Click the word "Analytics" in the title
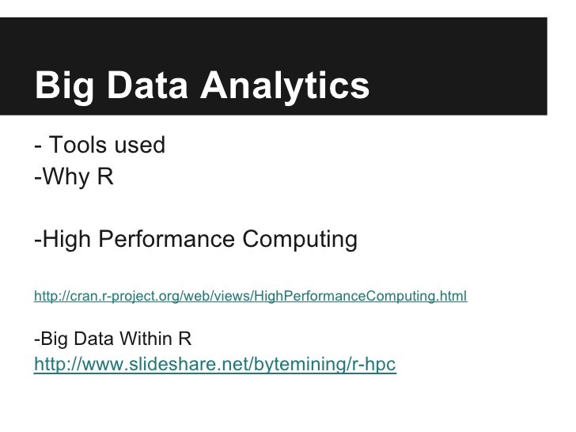Image resolution: width=576 pixels, height=432 pixels. 285,87
